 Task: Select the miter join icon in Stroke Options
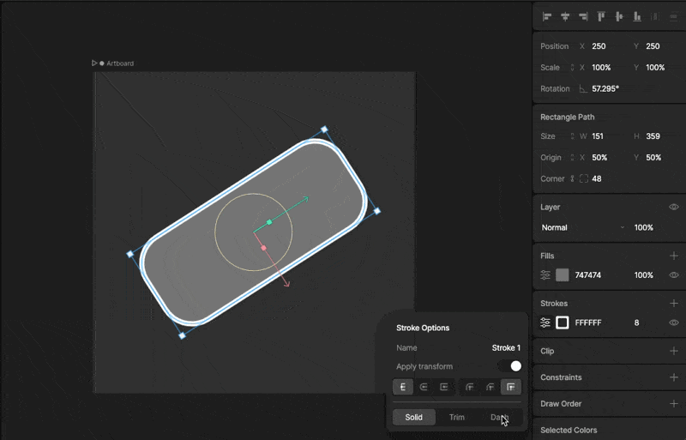click(510, 387)
